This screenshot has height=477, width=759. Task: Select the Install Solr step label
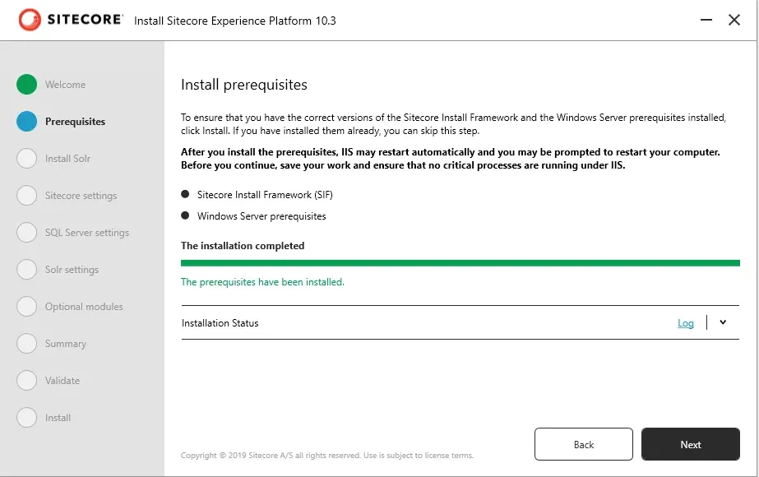pyautogui.click(x=67, y=159)
